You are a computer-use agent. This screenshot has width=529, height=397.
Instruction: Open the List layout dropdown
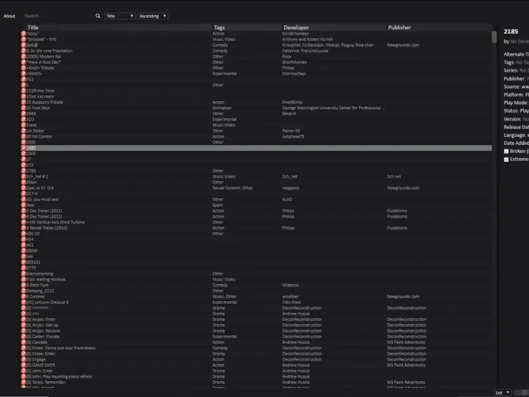(x=503, y=392)
